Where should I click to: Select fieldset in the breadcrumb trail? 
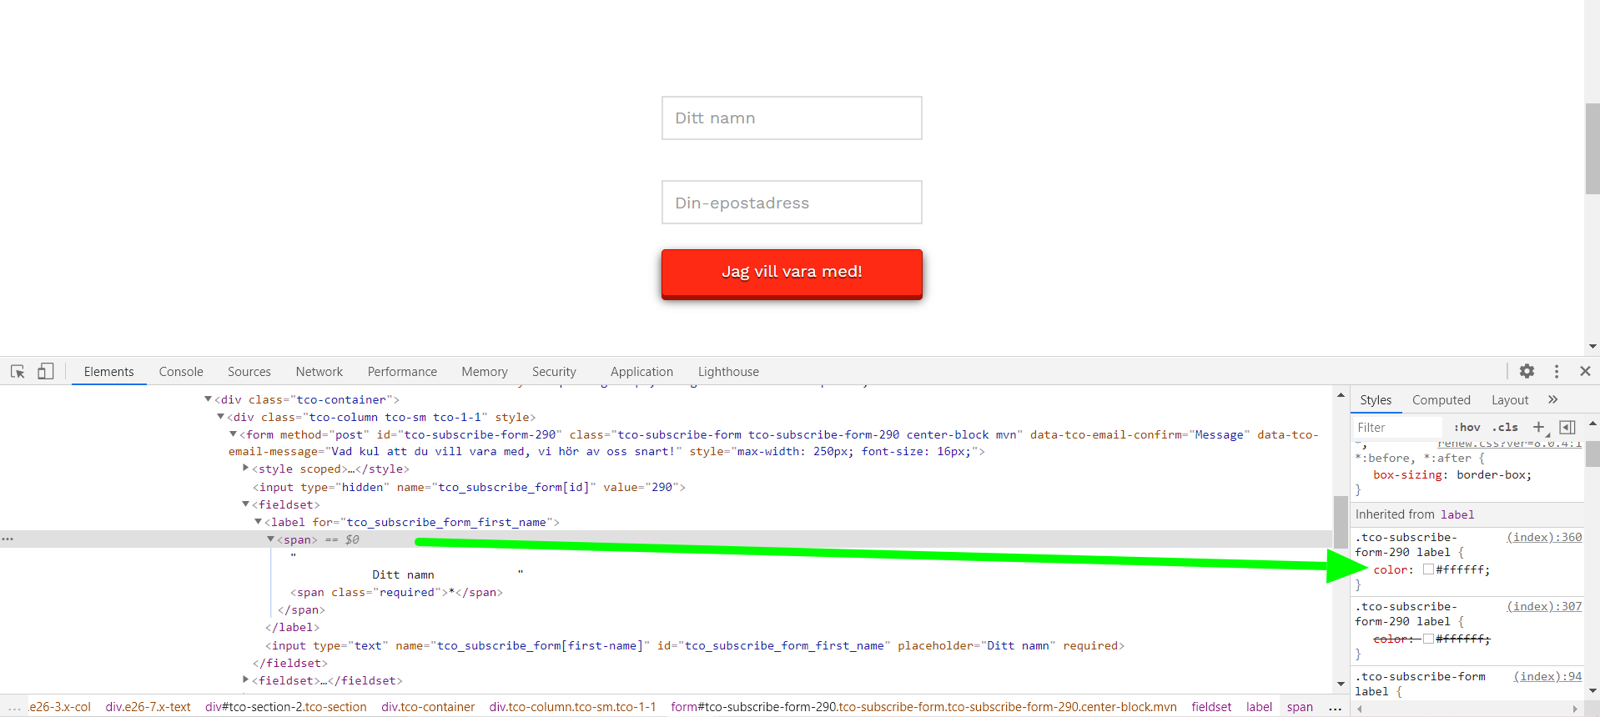tap(1211, 707)
